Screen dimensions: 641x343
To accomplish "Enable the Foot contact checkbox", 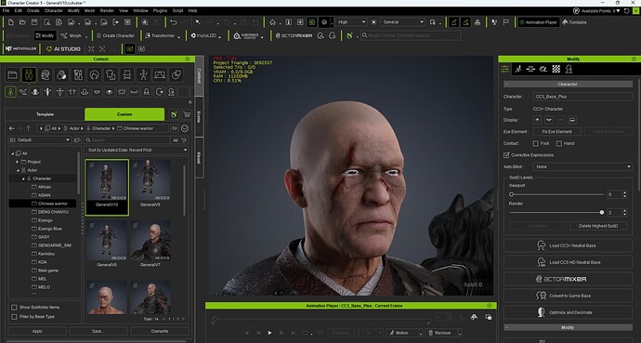I will click(x=535, y=143).
